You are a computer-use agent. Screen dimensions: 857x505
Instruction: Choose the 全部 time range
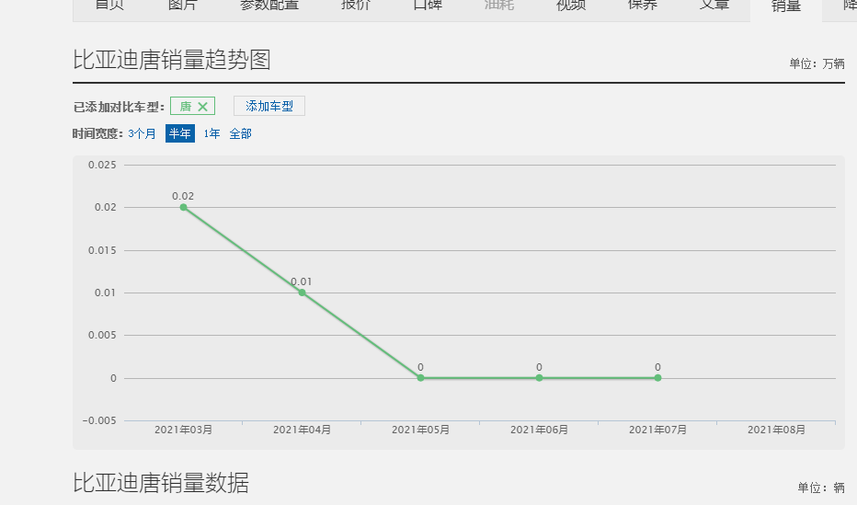point(241,134)
